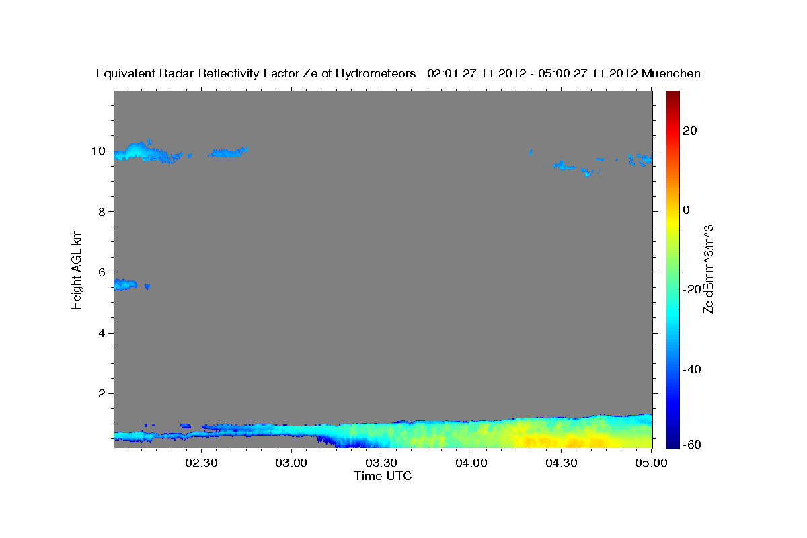807x538 pixels.
Task: Click the '04:00' time tick label
Action: click(x=471, y=463)
